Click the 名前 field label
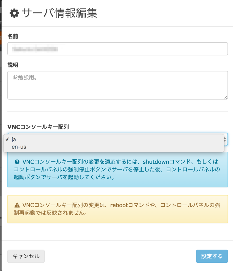Image resolution: width=233 pixels, height=271 pixels. tap(13, 36)
